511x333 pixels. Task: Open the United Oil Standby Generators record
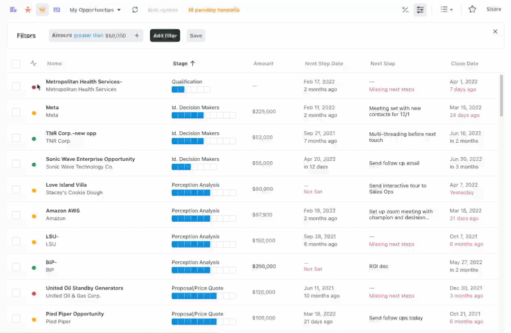coord(84,288)
